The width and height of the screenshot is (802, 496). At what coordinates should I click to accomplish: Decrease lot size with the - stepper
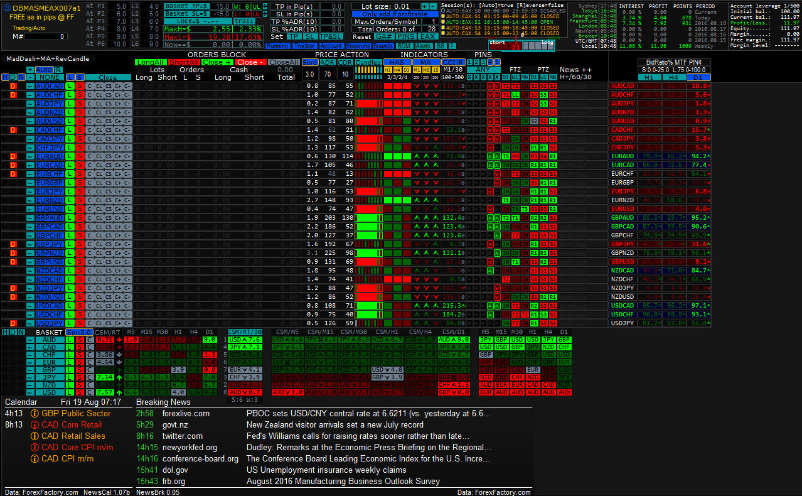tap(433, 6)
